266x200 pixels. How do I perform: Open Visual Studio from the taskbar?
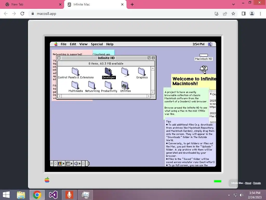53,195
